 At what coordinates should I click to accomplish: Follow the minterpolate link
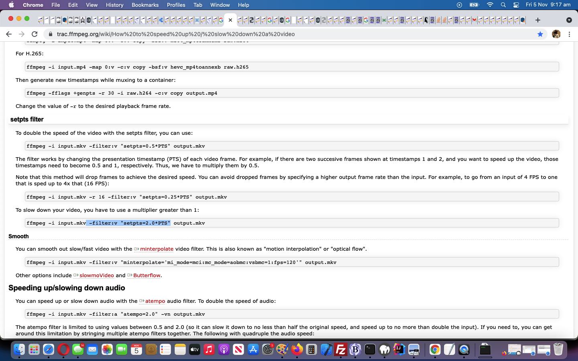pyautogui.click(x=156, y=249)
